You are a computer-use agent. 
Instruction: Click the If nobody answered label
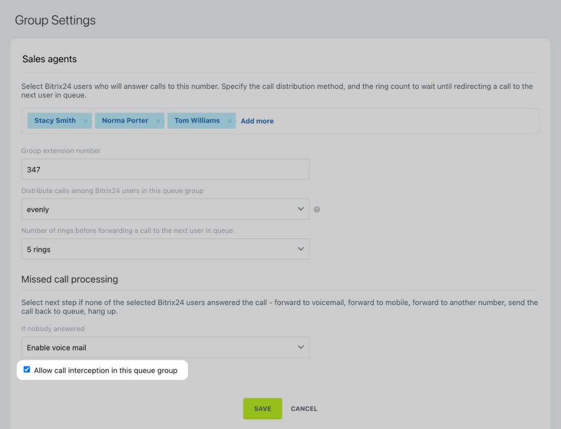click(53, 329)
